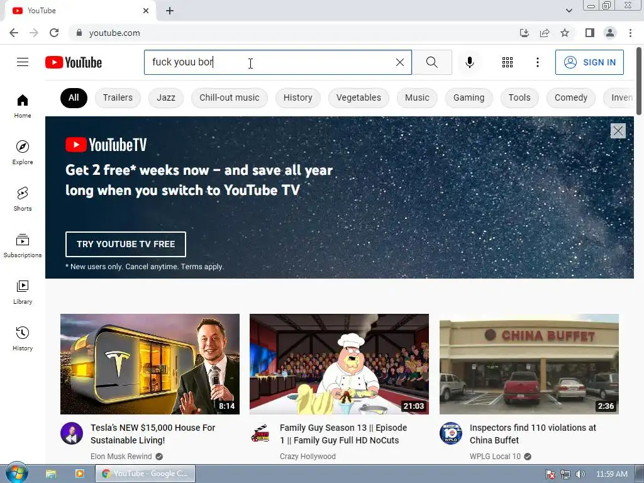Share this page icon

click(545, 33)
